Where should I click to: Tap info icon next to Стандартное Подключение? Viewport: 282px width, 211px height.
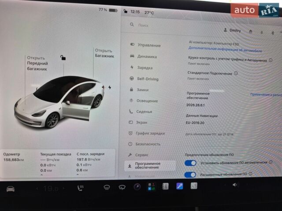(236, 73)
